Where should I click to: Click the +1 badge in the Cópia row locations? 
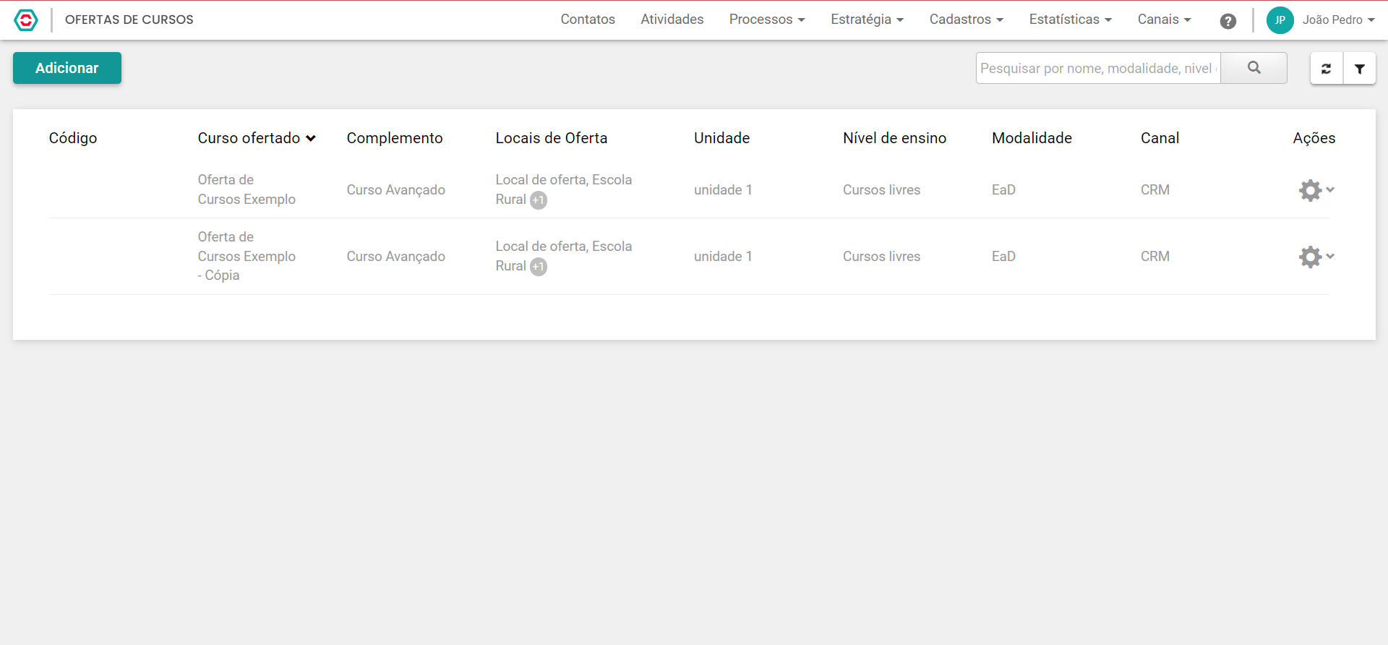tap(539, 267)
